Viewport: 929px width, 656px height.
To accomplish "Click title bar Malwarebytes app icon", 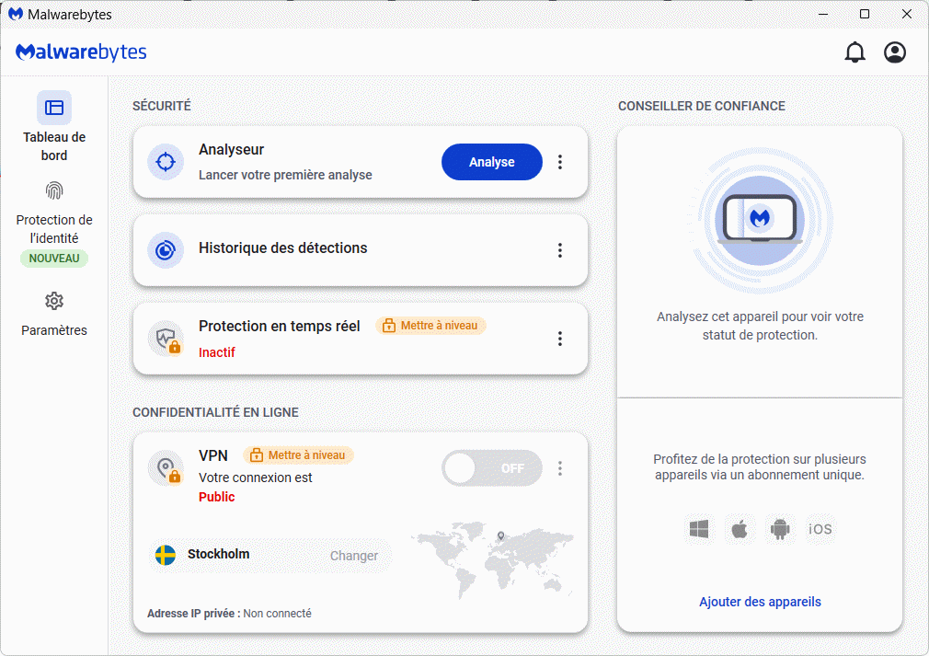I will [x=16, y=14].
